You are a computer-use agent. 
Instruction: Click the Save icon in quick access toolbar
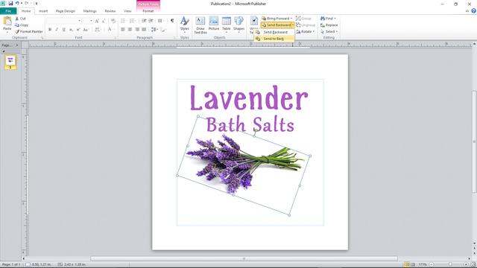tap(10, 3)
